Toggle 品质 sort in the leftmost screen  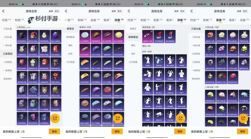point(51,11)
